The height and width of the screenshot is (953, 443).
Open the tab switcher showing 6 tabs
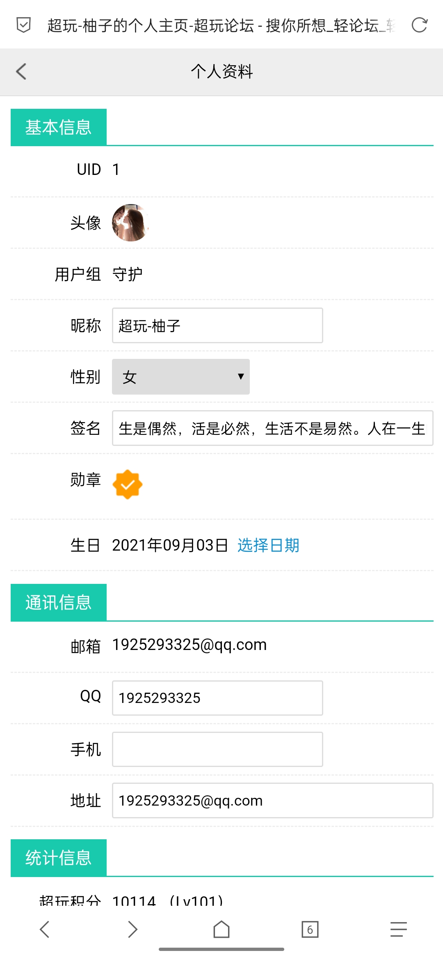click(310, 929)
